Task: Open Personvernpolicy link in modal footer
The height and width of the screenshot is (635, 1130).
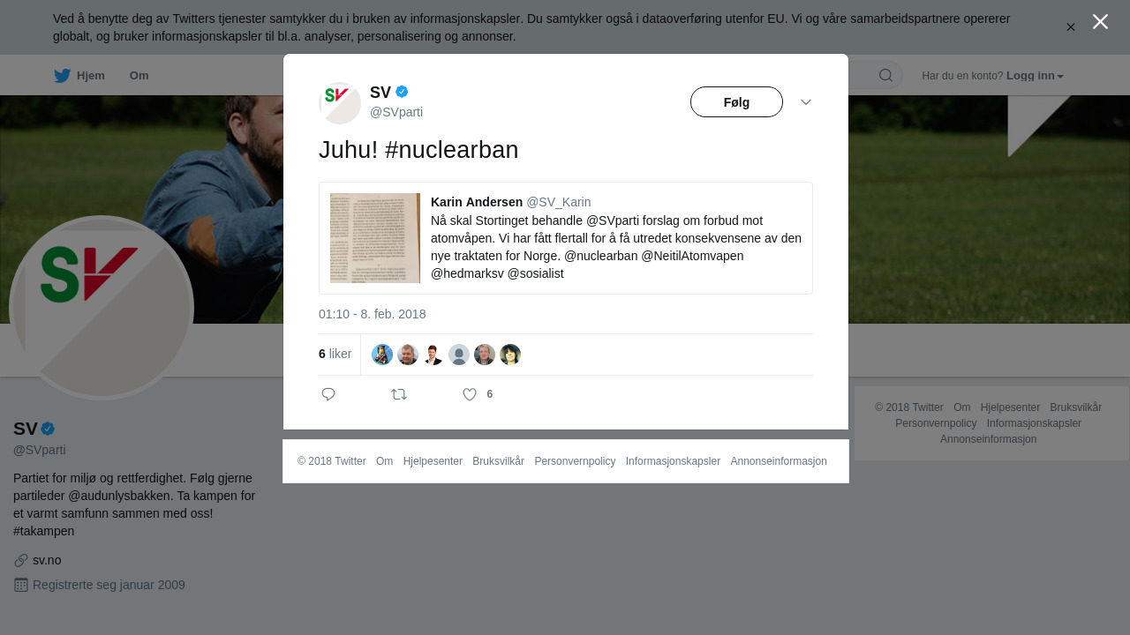Action: pos(575,461)
